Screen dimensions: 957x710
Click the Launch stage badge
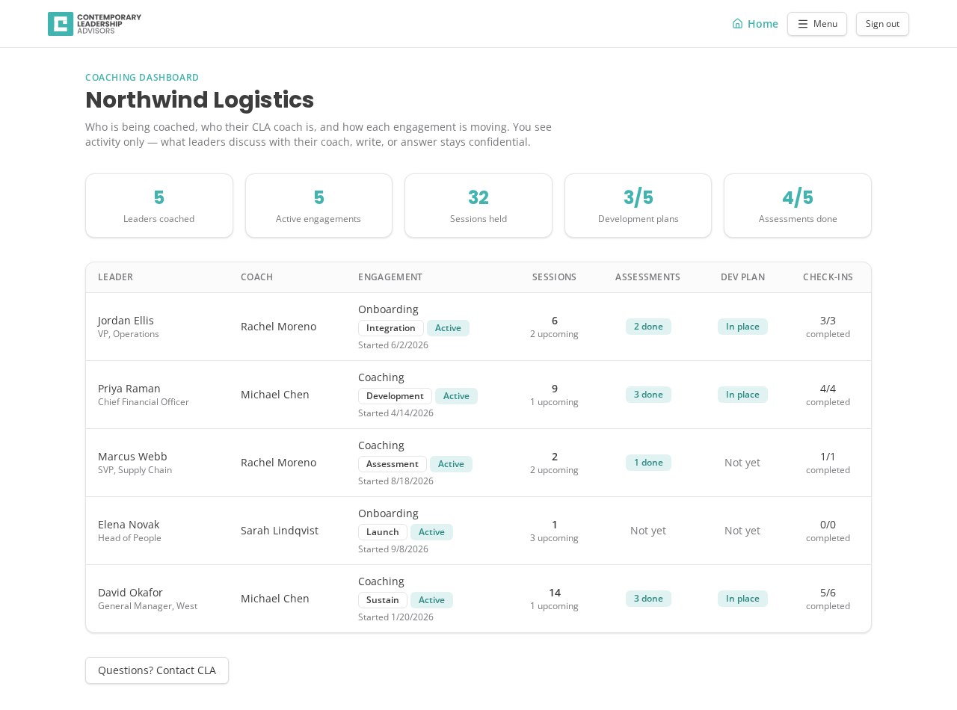pos(383,532)
